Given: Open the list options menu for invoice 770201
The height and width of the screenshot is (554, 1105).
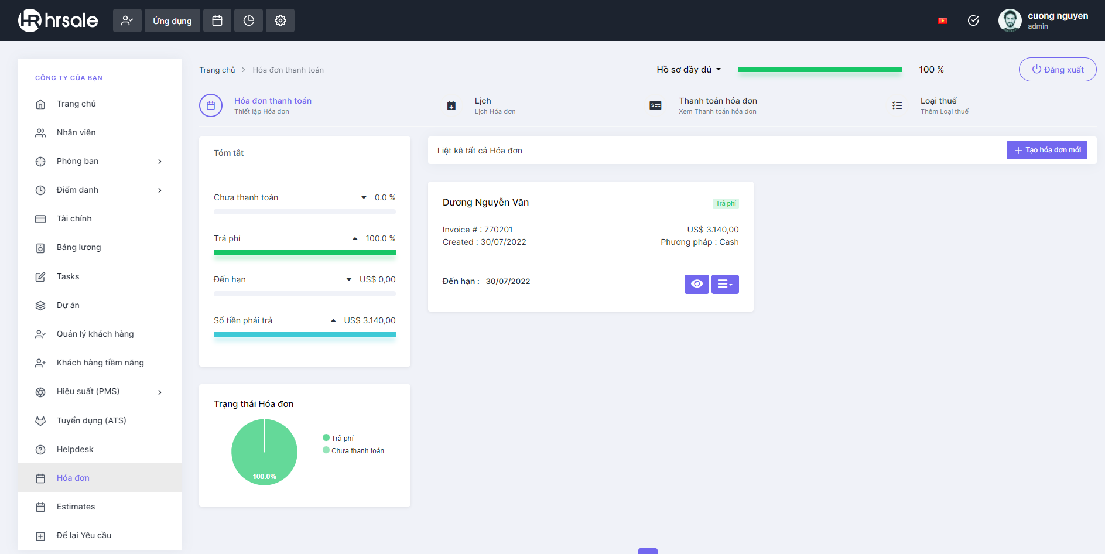Looking at the screenshot, I should click(x=725, y=284).
